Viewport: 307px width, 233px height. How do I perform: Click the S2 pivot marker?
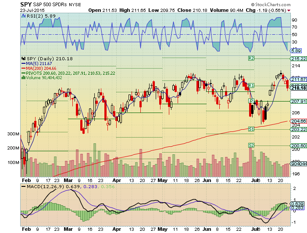tap(251, 145)
